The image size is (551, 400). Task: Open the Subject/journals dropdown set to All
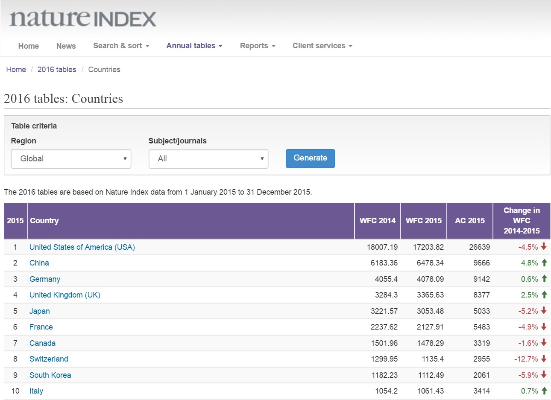pyautogui.click(x=208, y=159)
